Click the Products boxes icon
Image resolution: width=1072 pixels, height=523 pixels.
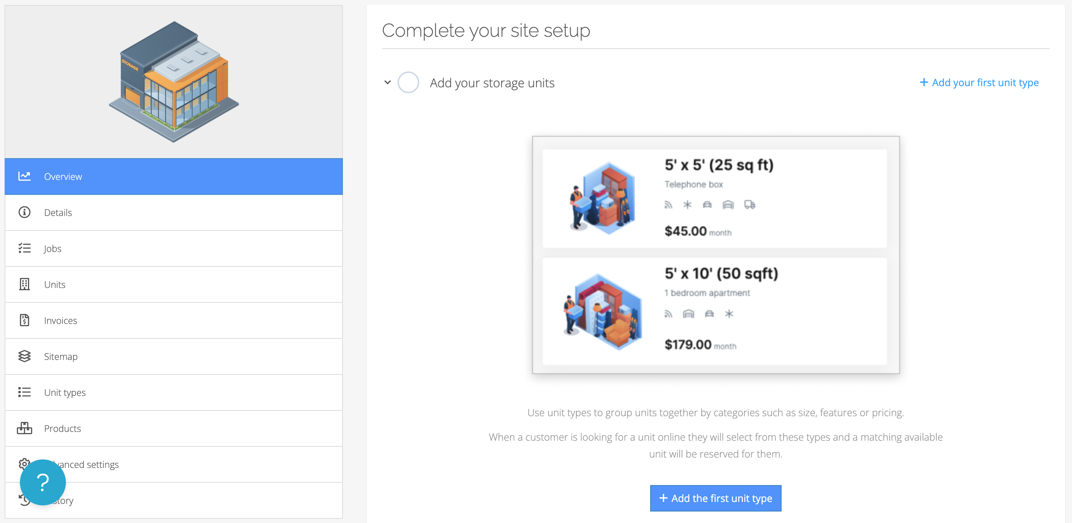point(24,428)
